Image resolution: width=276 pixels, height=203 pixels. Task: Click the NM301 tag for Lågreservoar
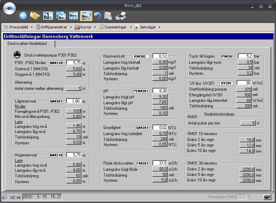pos(56,101)
